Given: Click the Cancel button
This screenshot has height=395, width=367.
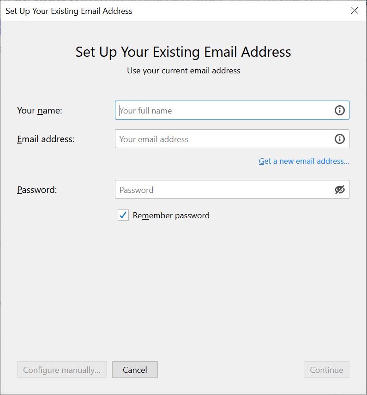Looking at the screenshot, I should [135, 370].
